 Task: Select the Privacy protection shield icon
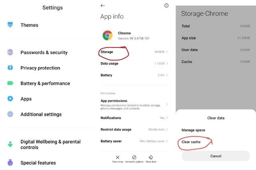[x=10, y=67]
